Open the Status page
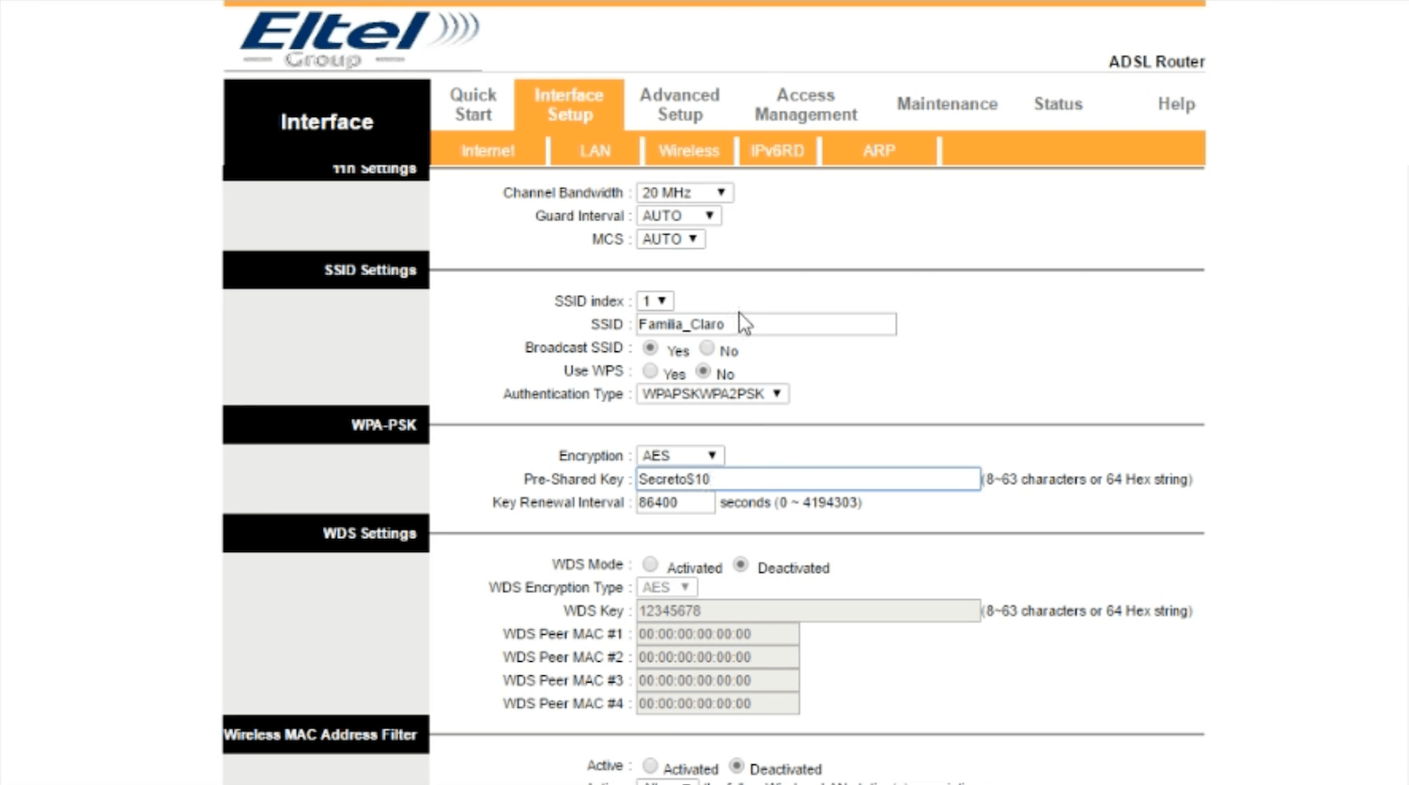The width and height of the screenshot is (1409, 785). 1058,104
